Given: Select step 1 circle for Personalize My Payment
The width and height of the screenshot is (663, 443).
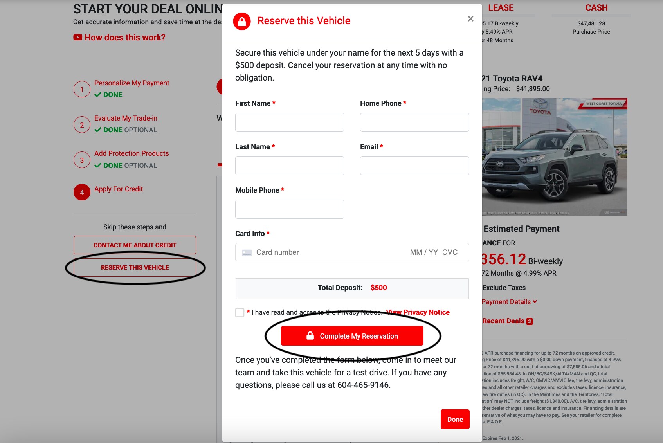Looking at the screenshot, I should 82,89.
